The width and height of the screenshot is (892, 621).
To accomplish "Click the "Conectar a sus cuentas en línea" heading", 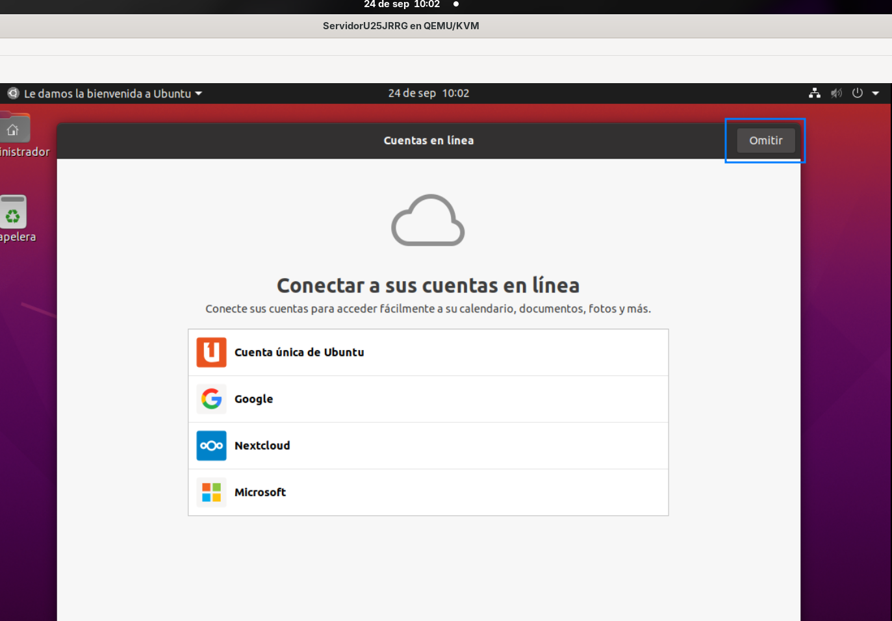I will coord(428,285).
